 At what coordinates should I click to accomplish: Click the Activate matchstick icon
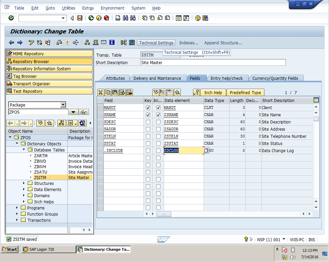67,43
